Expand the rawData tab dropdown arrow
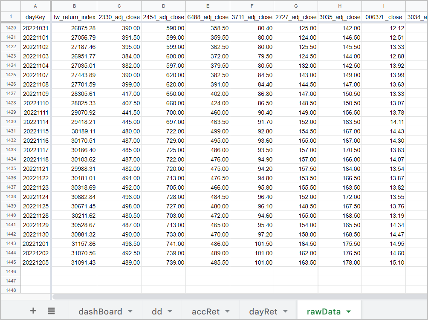This screenshot has width=428, height=320. (349, 311)
